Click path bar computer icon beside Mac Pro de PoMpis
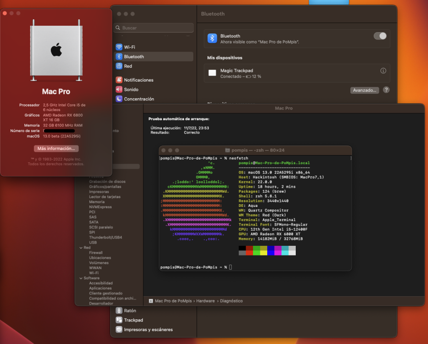This screenshot has width=428, height=344. click(x=151, y=301)
